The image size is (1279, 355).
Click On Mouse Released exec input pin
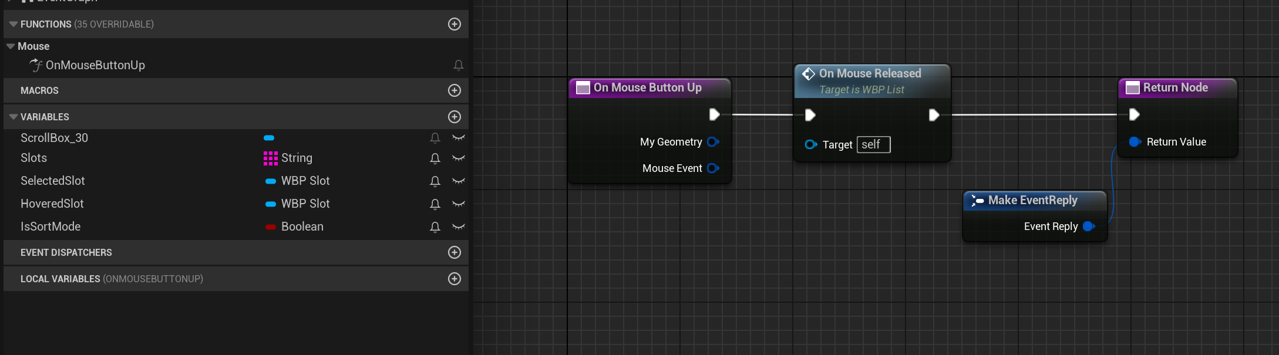click(x=810, y=115)
